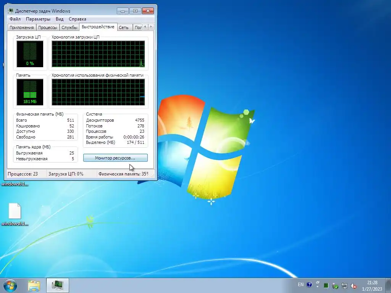Maximize the Диспетчер задач window
Screen dimensions: 391x293
[135, 11]
